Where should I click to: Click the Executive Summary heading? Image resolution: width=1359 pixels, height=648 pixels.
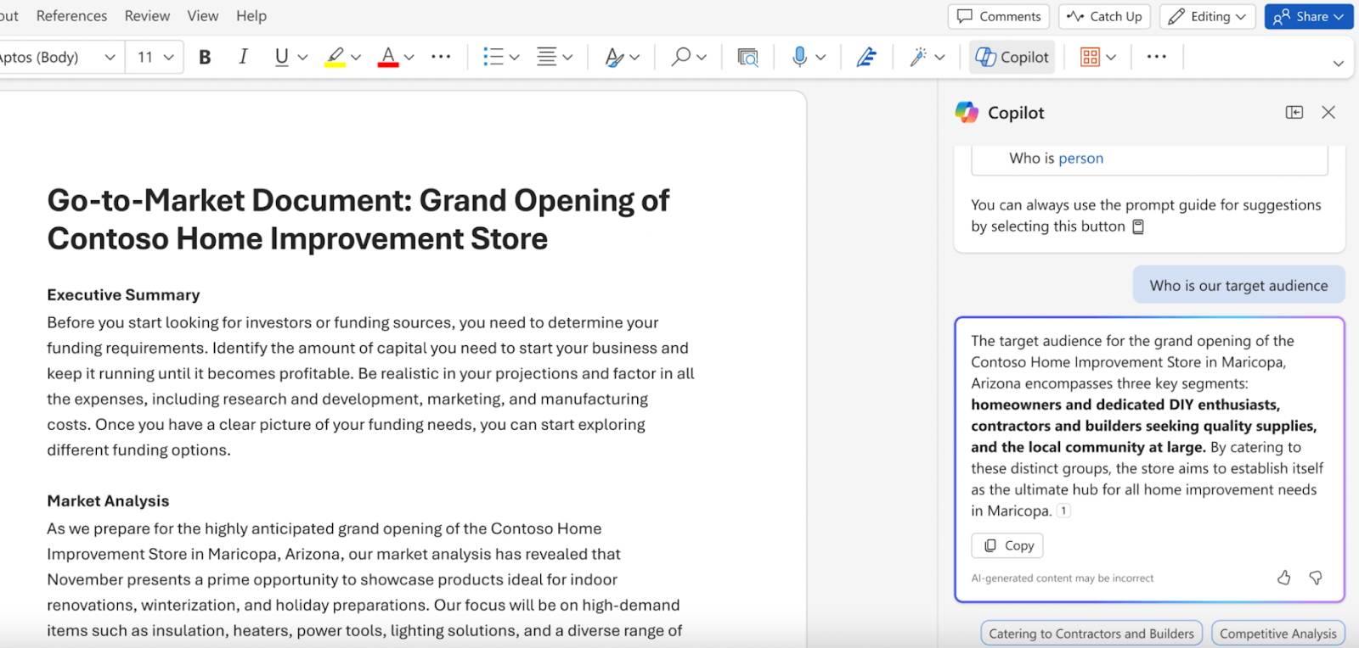click(124, 295)
